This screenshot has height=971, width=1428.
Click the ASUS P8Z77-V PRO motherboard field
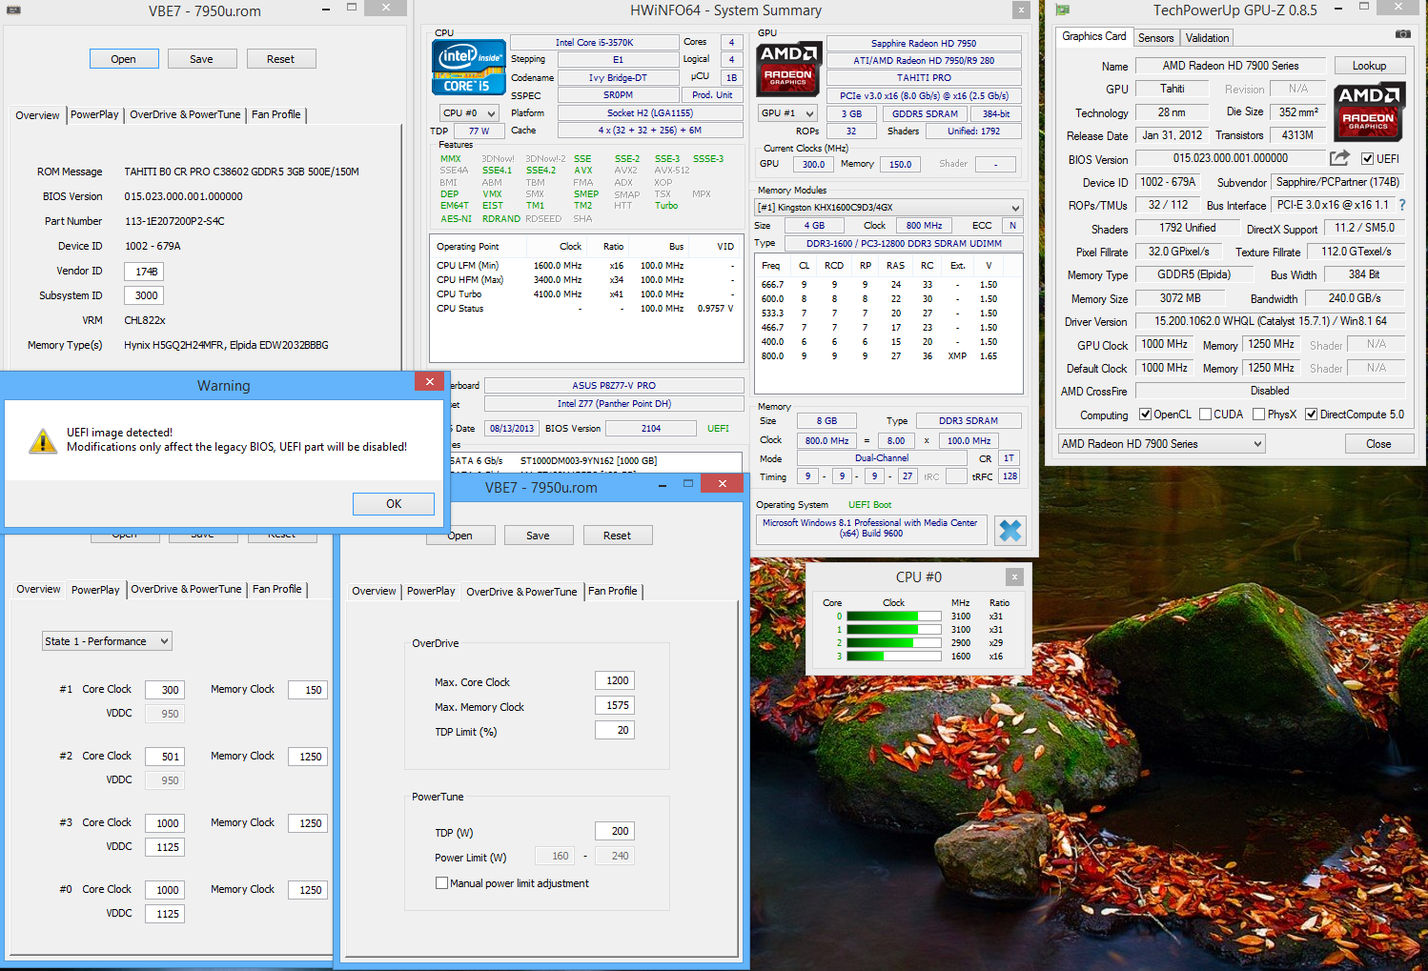(x=614, y=386)
